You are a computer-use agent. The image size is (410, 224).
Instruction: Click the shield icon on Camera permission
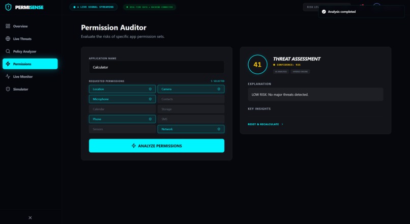point(219,89)
